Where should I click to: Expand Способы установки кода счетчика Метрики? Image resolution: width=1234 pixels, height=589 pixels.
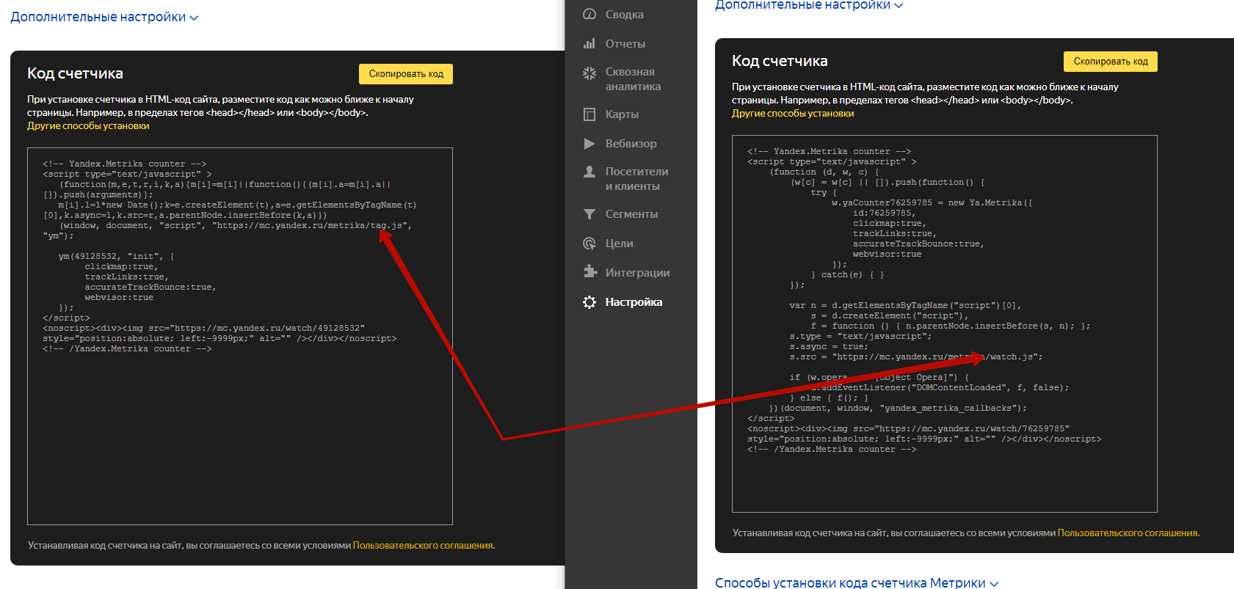coord(857,582)
